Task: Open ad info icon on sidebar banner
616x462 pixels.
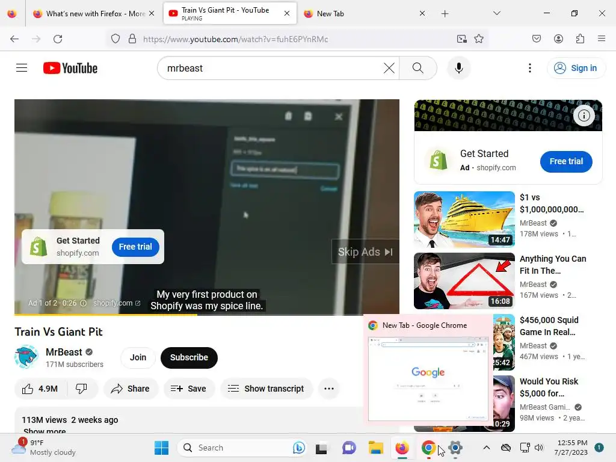Action: point(584,115)
